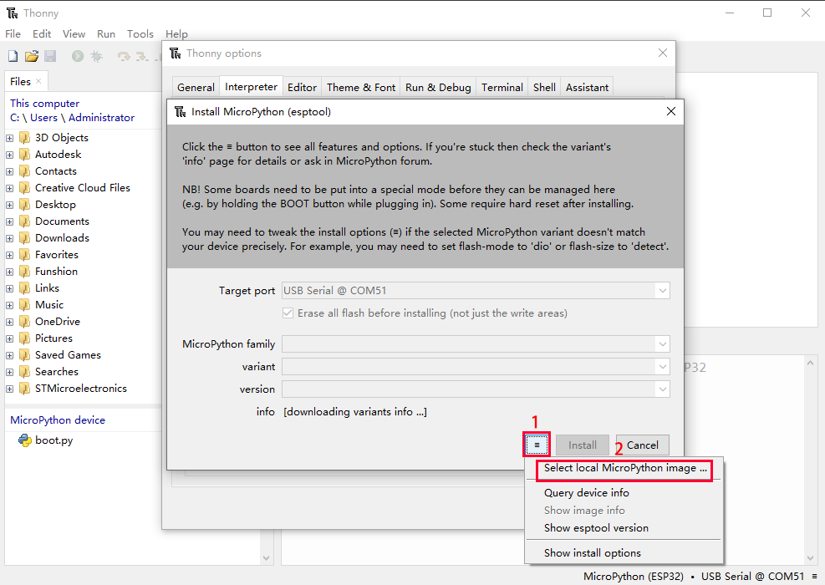Select the Funshion folder
The image size is (825, 585).
56,272
